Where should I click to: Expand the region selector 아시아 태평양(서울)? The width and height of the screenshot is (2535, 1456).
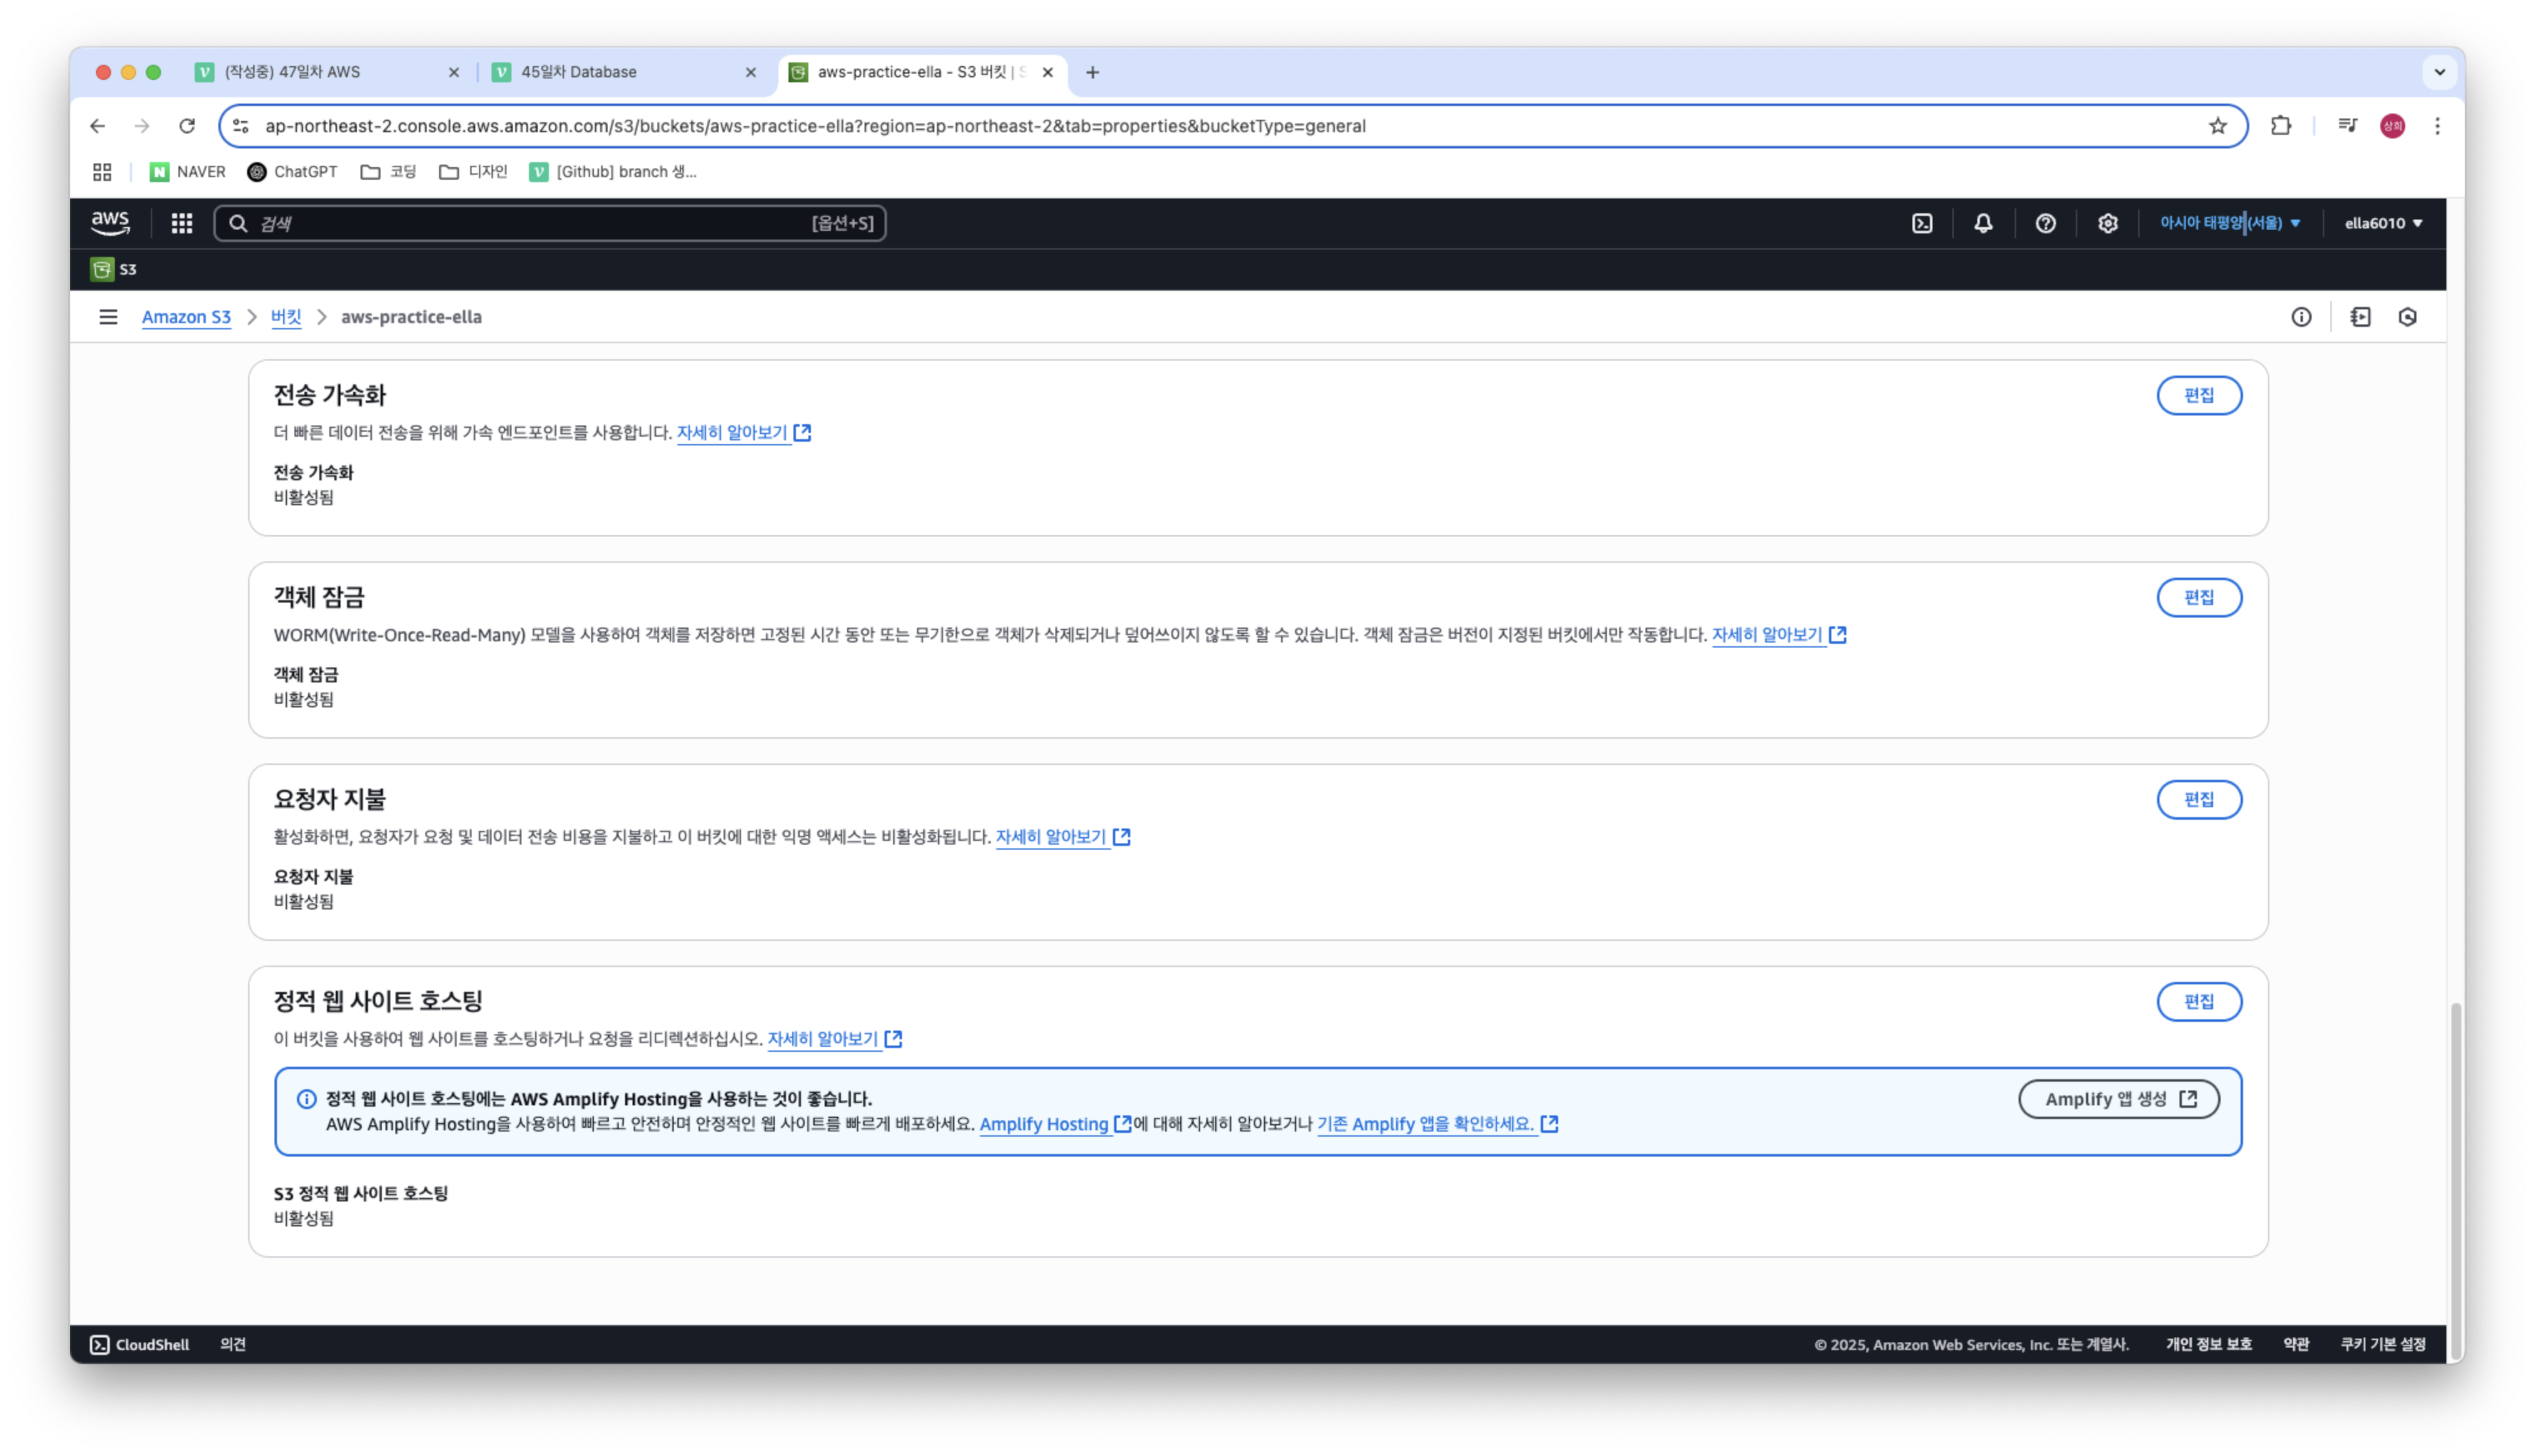point(2230,223)
